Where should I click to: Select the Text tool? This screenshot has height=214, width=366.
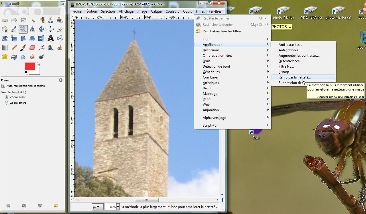click(51, 38)
